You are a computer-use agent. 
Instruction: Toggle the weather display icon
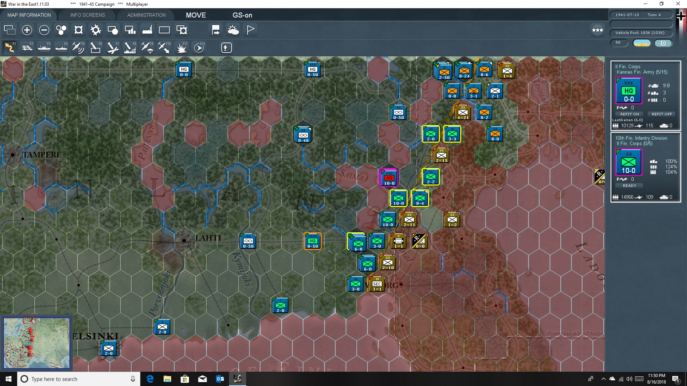tap(233, 30)
